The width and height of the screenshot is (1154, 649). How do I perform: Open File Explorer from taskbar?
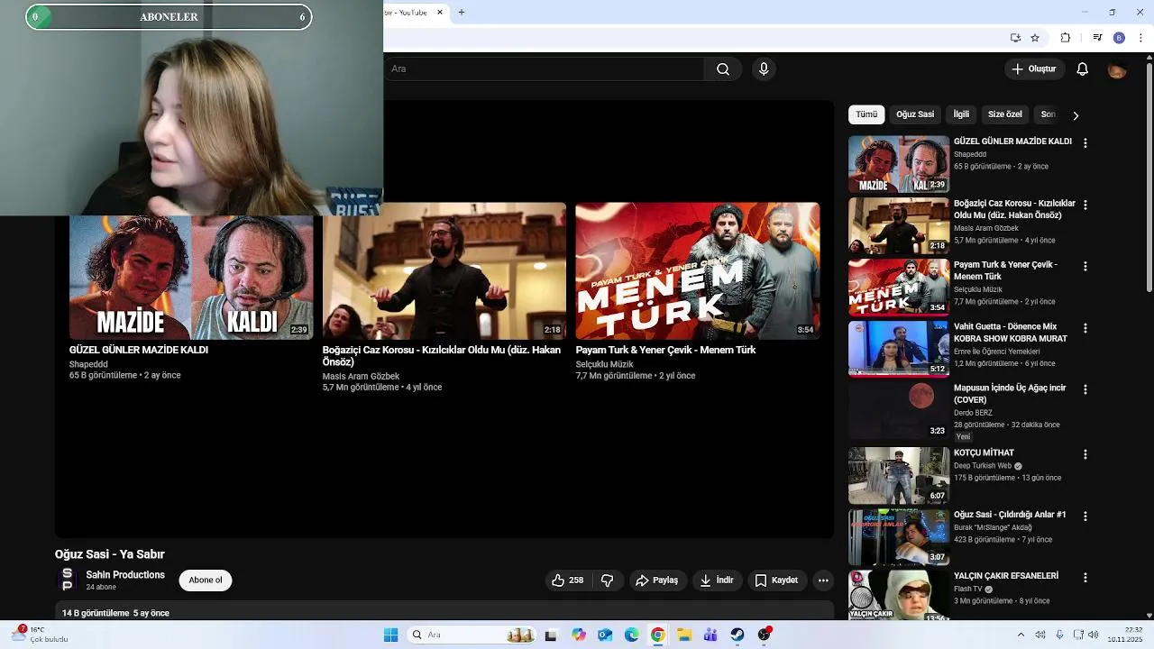pos(684,635)
